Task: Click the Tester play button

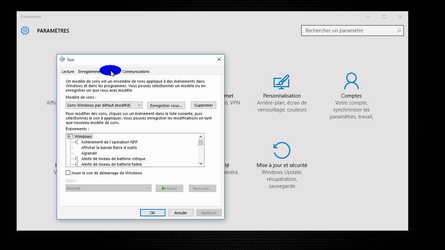Action: point(169,189)
